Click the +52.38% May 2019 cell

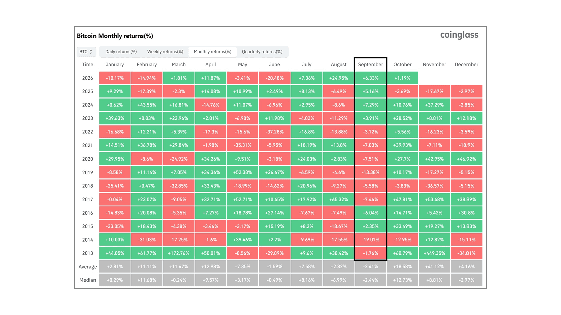(243, 173)
